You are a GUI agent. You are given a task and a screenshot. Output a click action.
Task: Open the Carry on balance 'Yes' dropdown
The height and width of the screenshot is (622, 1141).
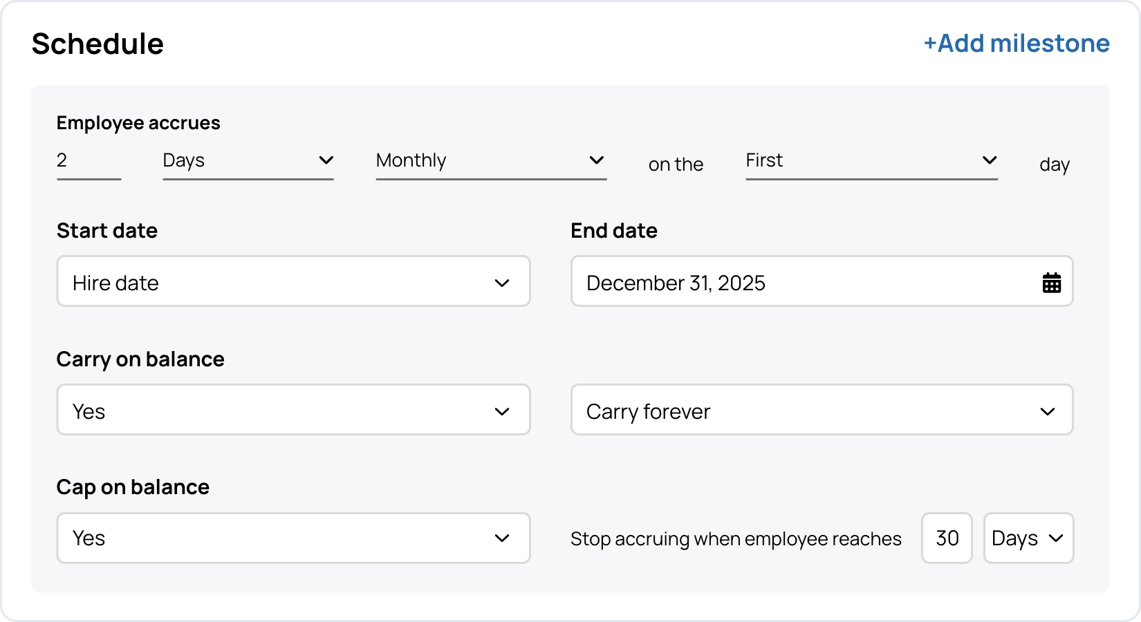[293, 410]
